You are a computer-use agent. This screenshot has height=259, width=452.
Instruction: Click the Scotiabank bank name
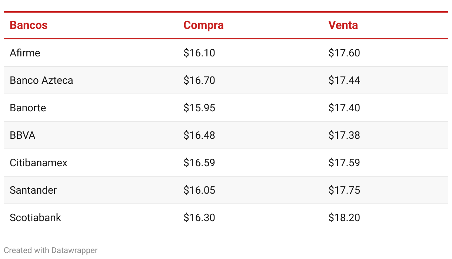click(35, 217)
